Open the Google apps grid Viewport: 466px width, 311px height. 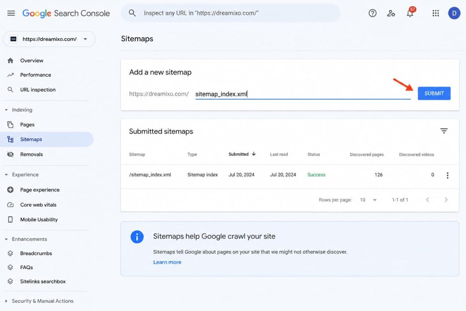[x=436, y=13]
